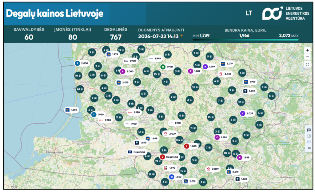Collapse the right sidebar with triple chevron
Image resolution: width=315 pixels, height=192 pixels.
tap(309, 148)
